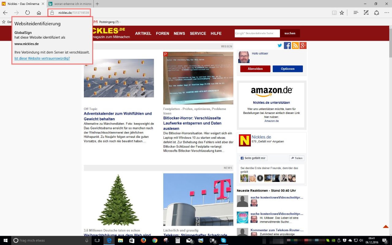Open the Posteingang (7) favorites bookmark
The image size is (392, 245).
pyautogui.click(x=107, y=22)
